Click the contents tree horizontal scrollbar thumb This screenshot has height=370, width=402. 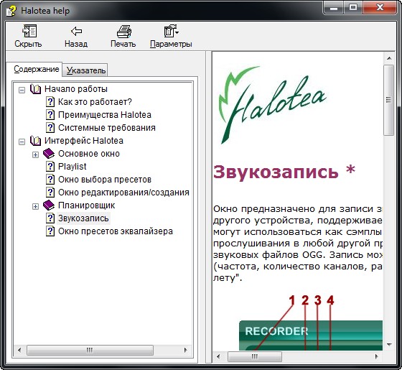click(x=90, y=350)
